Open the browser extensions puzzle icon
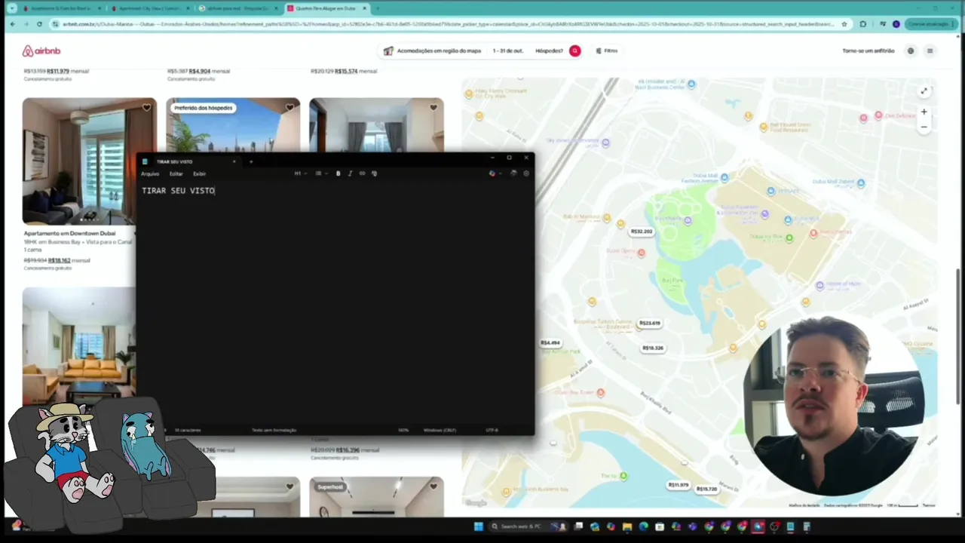Image resolution: width=965 pixels, height=543 pixels. pyautogui.click(x=863, y=24)
